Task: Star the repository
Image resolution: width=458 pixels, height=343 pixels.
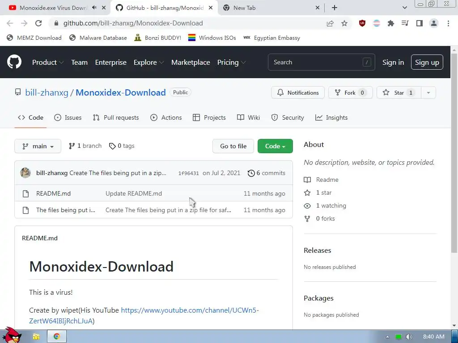Action: [399, 93]
